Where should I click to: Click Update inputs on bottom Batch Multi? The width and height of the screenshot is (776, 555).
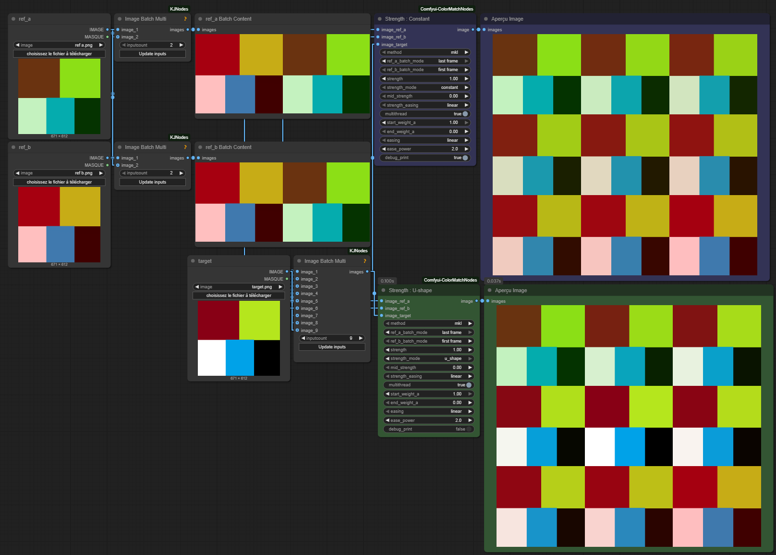tap(332, 347)
